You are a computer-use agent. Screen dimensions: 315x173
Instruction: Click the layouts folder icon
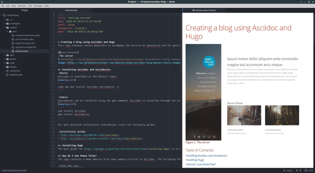[x=7, y=59]
